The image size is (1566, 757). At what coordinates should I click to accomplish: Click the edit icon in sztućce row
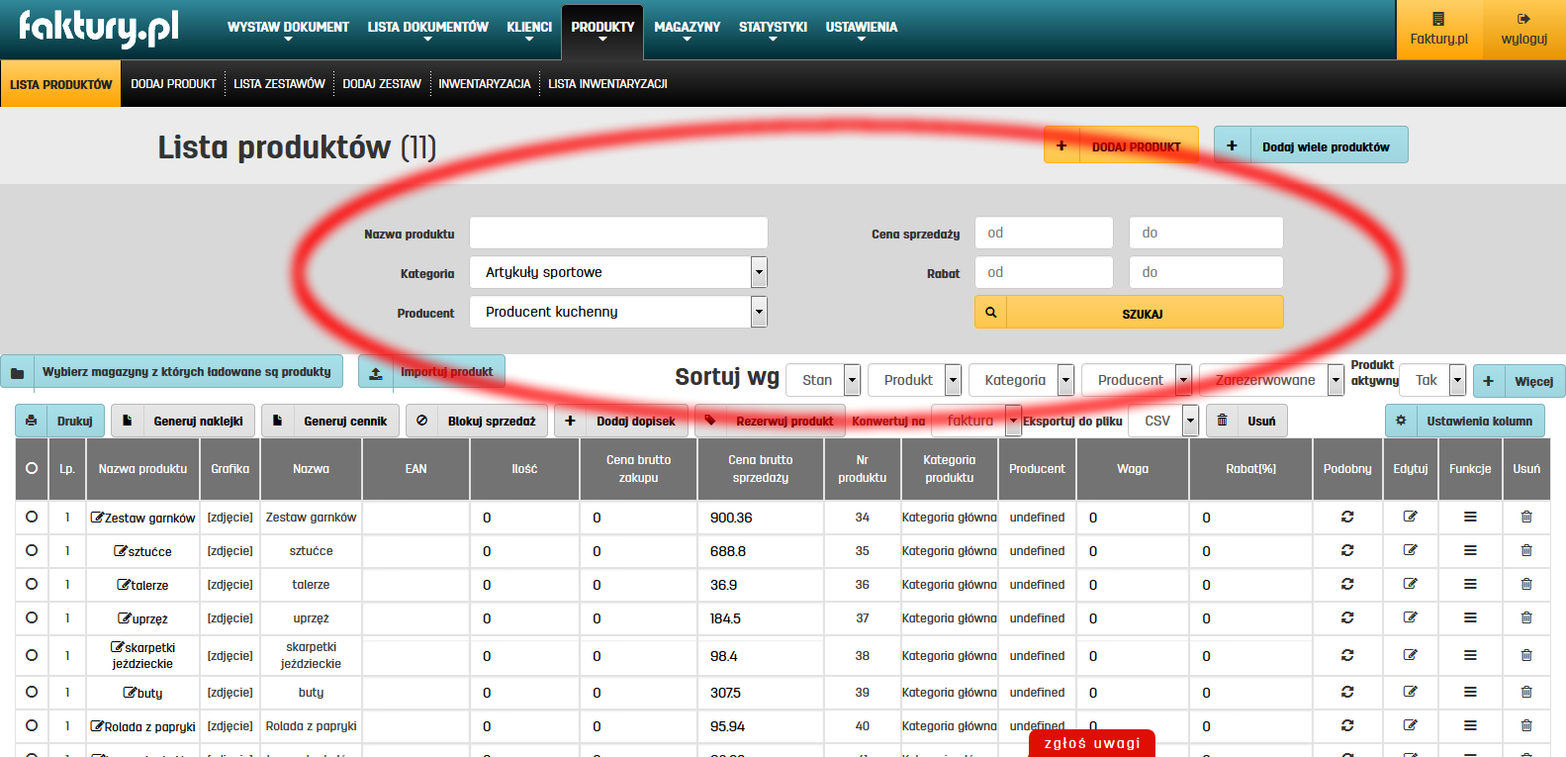(x=1410, y=550)
